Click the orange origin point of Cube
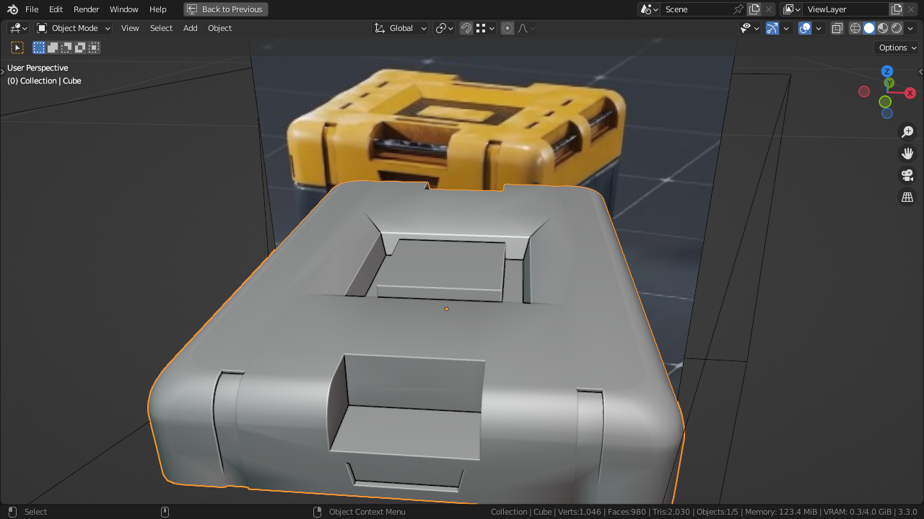 coord(447,309)
